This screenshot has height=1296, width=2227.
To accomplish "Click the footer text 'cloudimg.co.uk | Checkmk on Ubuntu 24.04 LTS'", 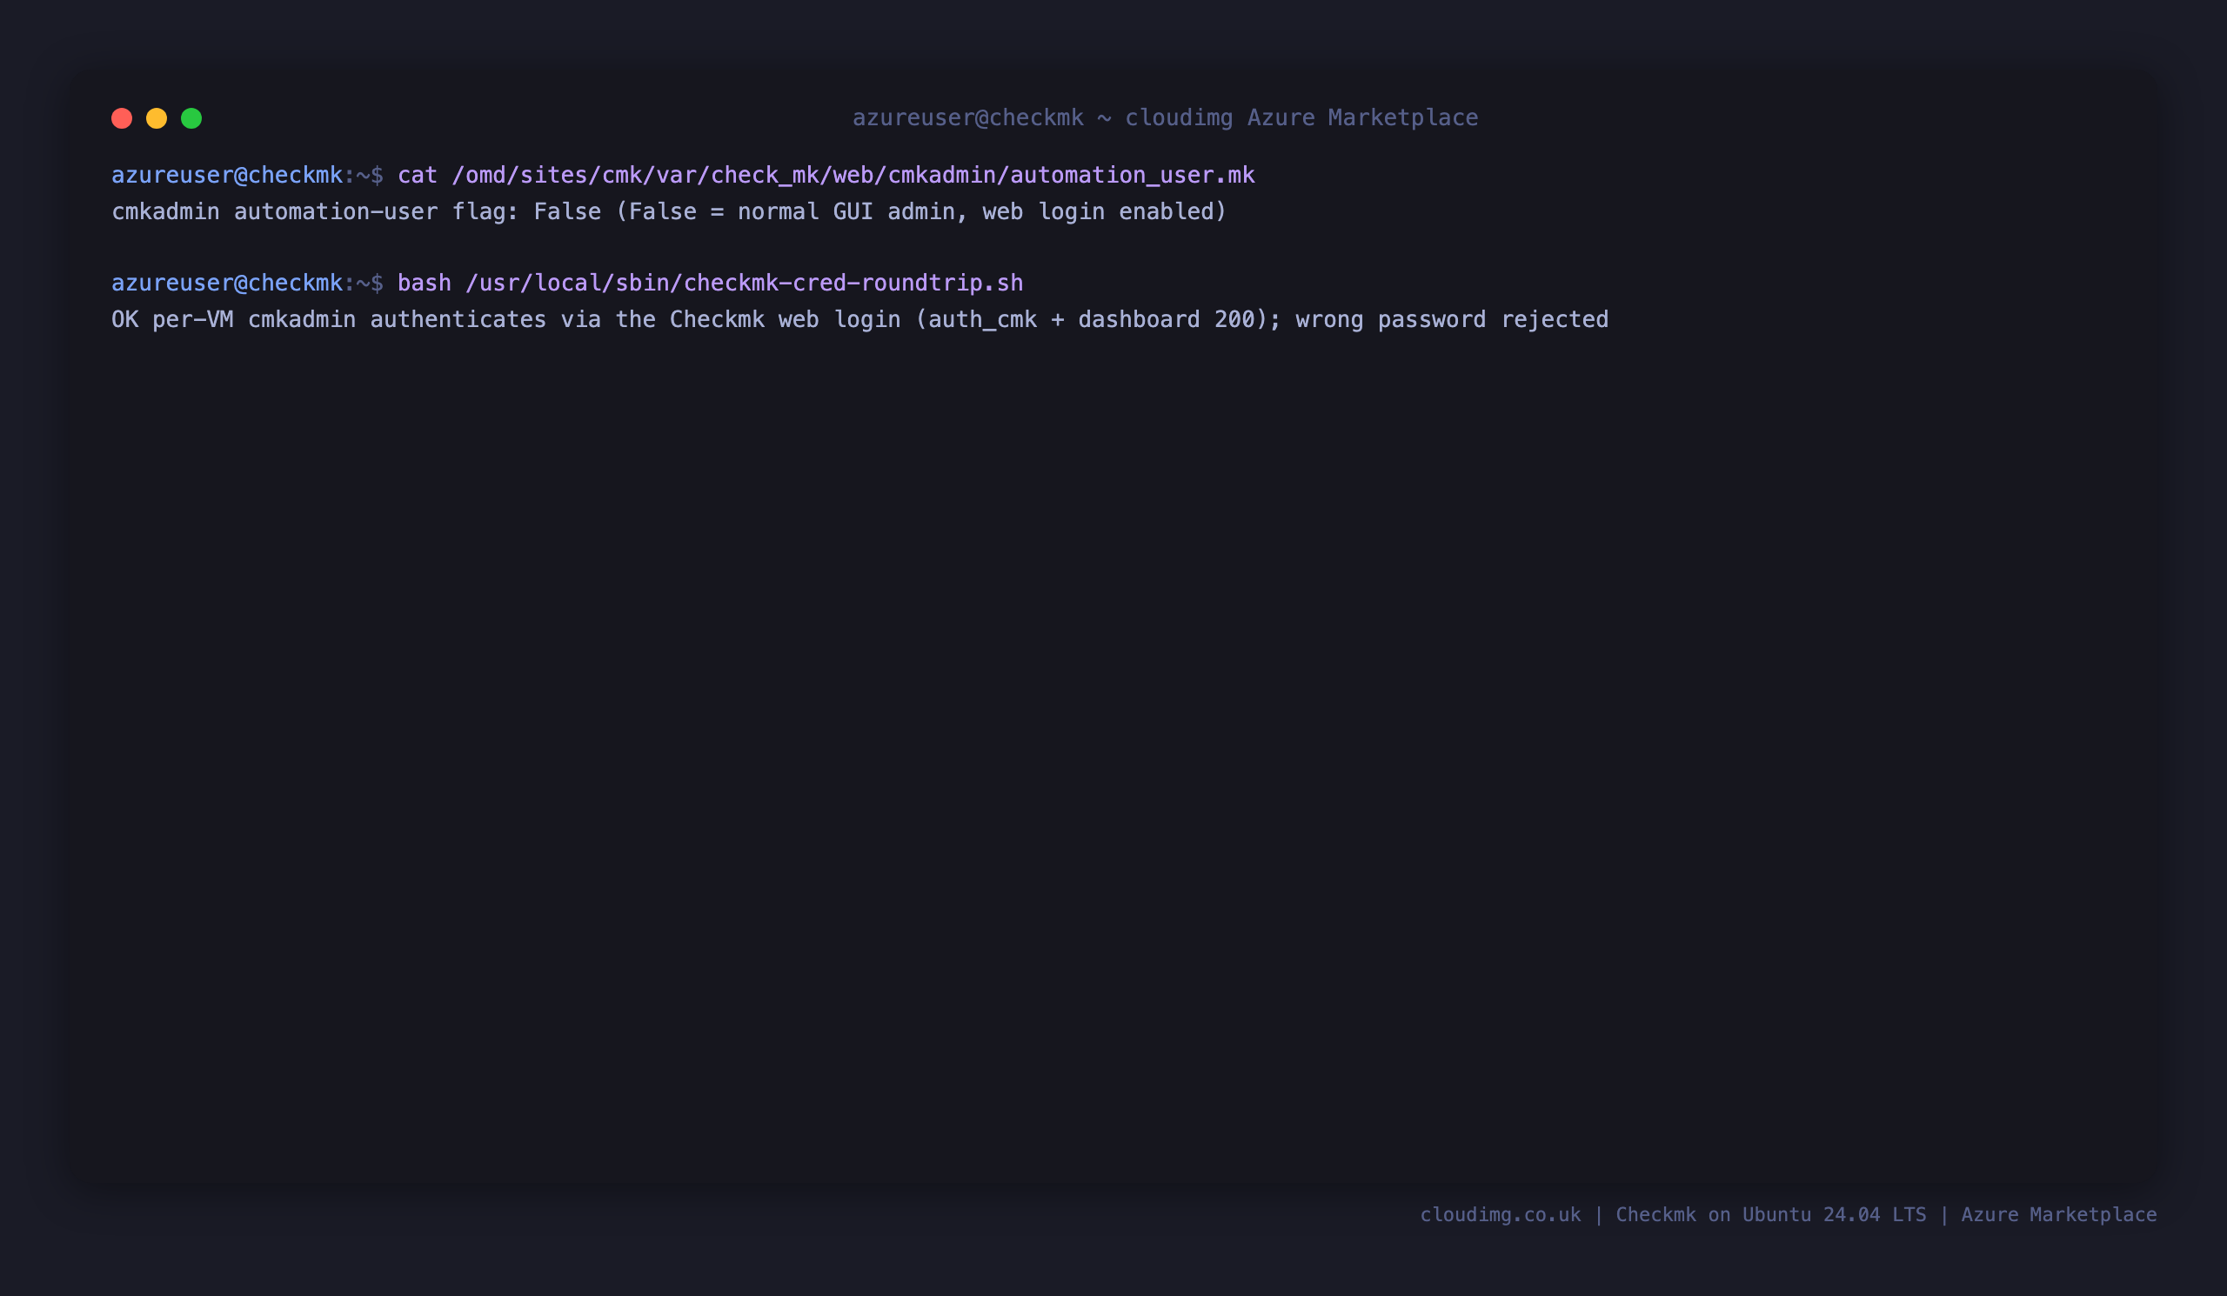I will 1673,1215.
